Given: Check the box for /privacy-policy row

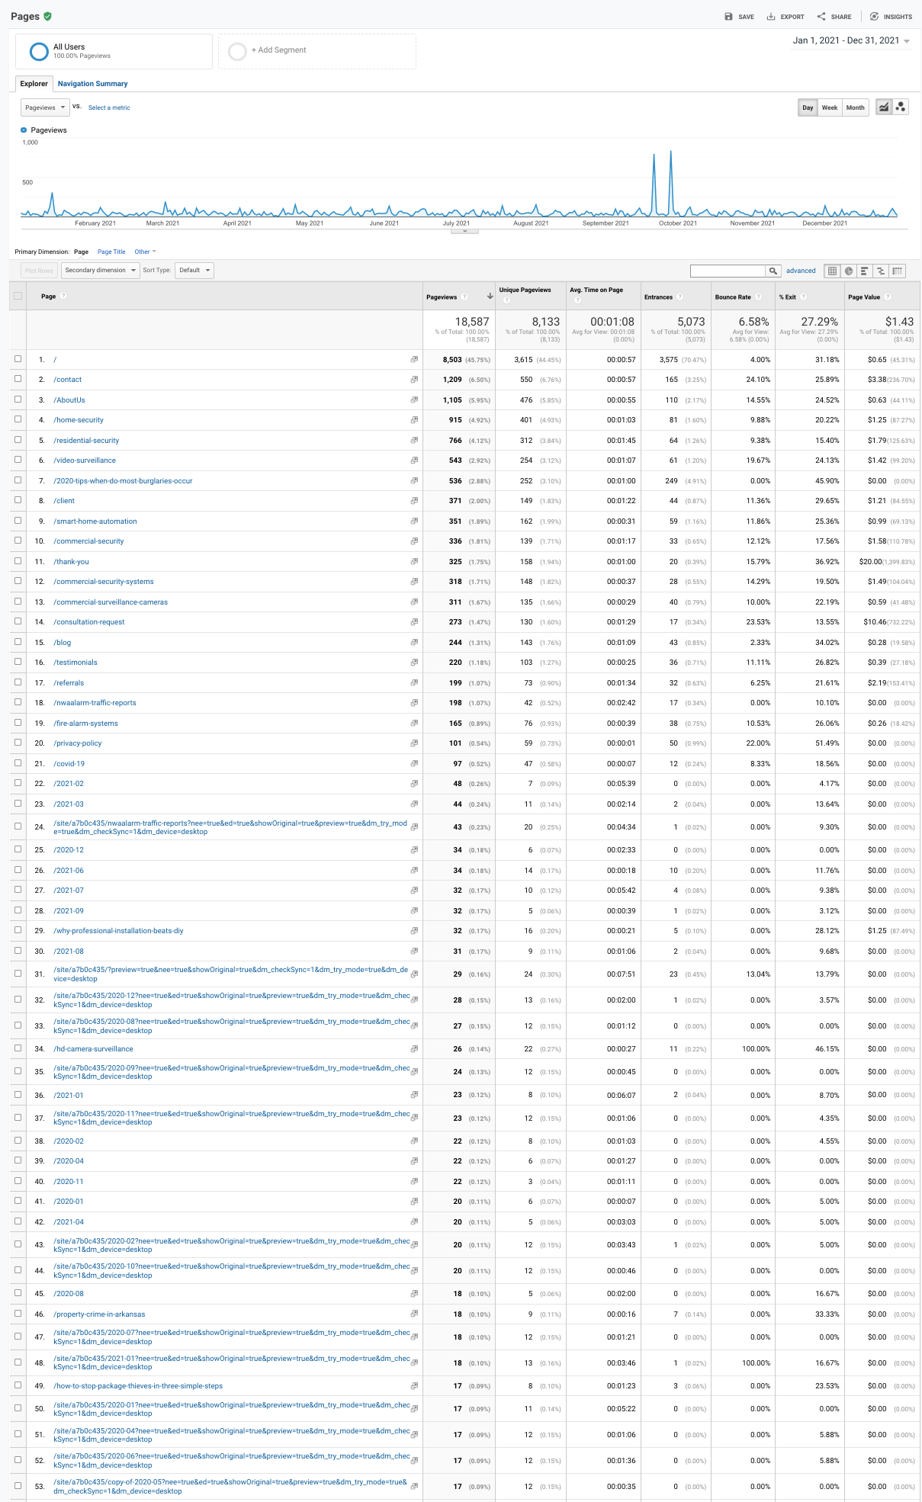Looking at the screenshot, I should pos(18,743).
